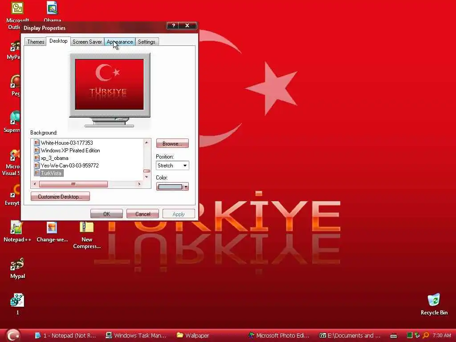Select the New Compress... zip folder icon
Viewport: 456px width, 342px height.
tap(87, 235)
